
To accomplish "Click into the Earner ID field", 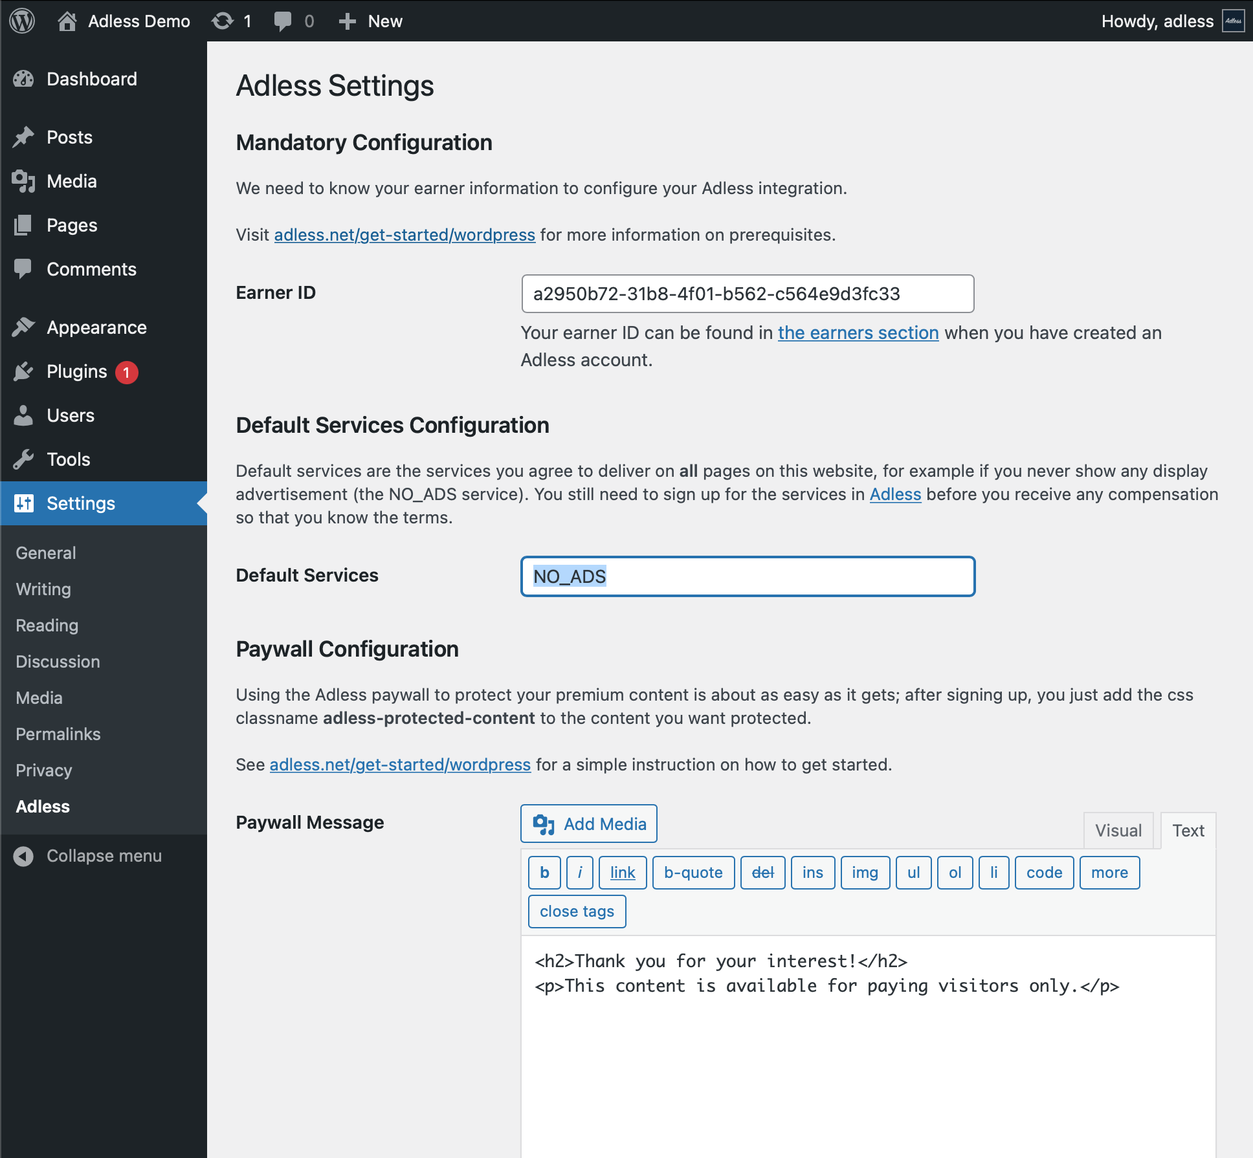I will click(747, 294).
